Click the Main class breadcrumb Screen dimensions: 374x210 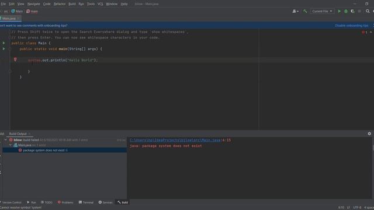tap(17, 11)
